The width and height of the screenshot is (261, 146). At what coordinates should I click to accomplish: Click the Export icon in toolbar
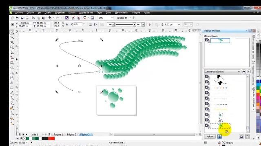(x=78, y=18)
